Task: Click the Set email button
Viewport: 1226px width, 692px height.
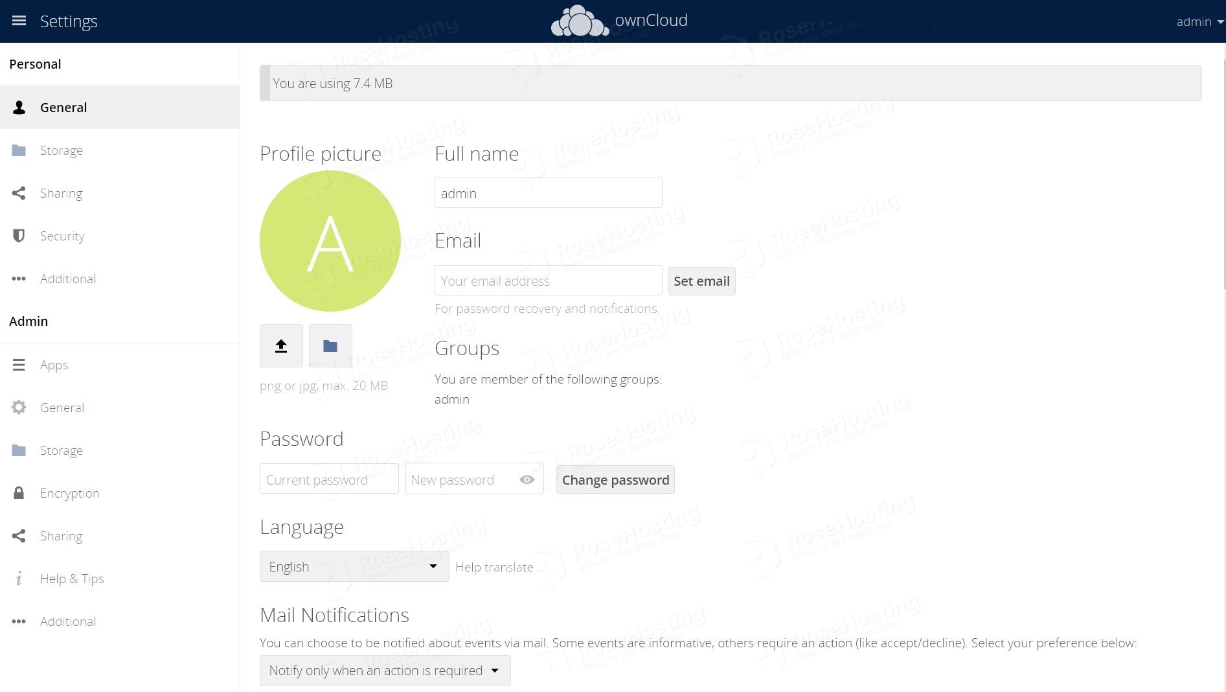Action: (701, 281)
